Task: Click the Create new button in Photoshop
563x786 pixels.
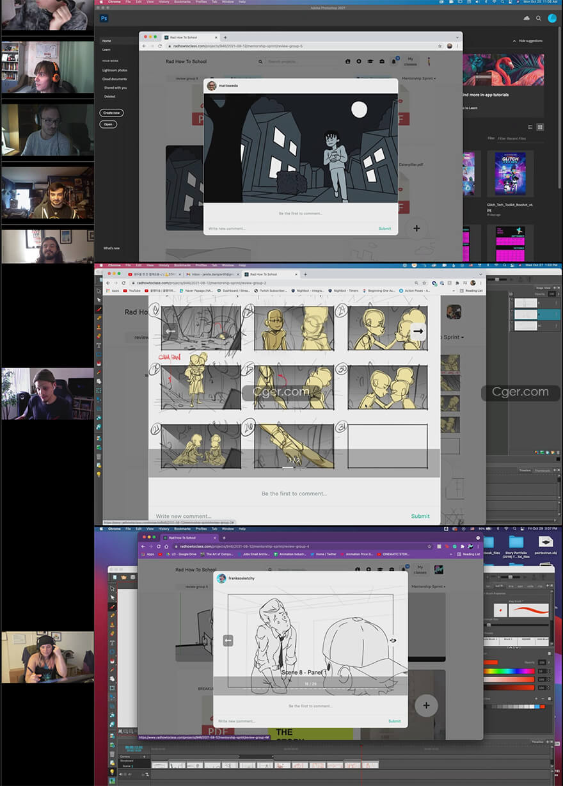Action: (111, 113)
